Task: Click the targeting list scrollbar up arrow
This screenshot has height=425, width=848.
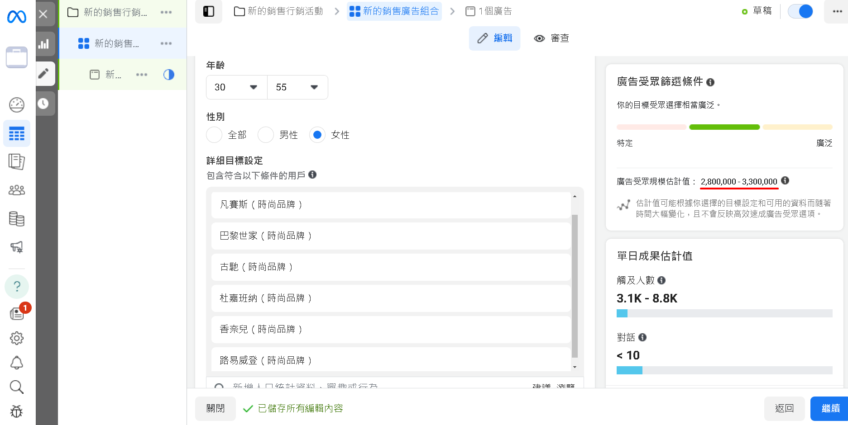Action: pos(575,196)
